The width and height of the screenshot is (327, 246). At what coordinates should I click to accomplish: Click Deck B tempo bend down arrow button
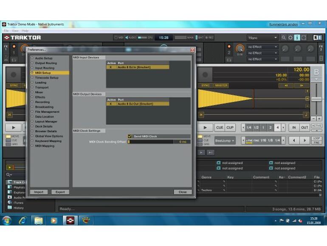click(286, 86)
